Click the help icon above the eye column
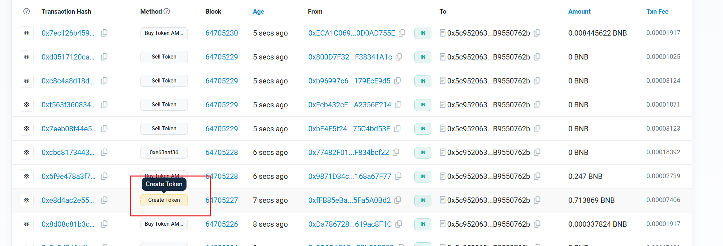This screenshot has height=246, width=723. pos(27,11)
